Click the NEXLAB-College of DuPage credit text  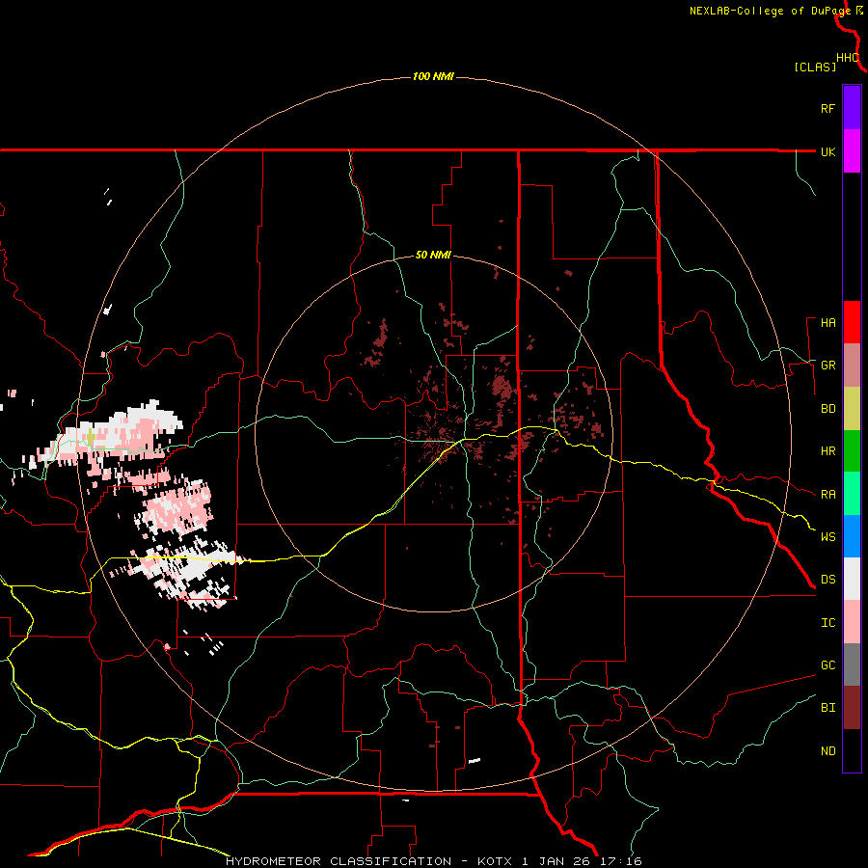[770, 11]
